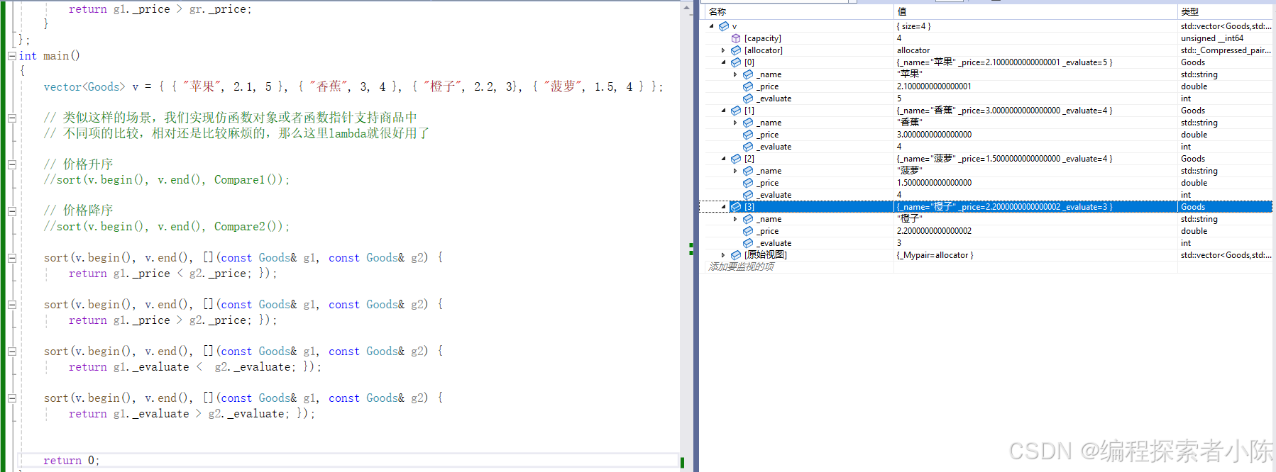Fold the sort lambda comparing _evaluate <
The image size is (1276, 472).
point(12,352)
